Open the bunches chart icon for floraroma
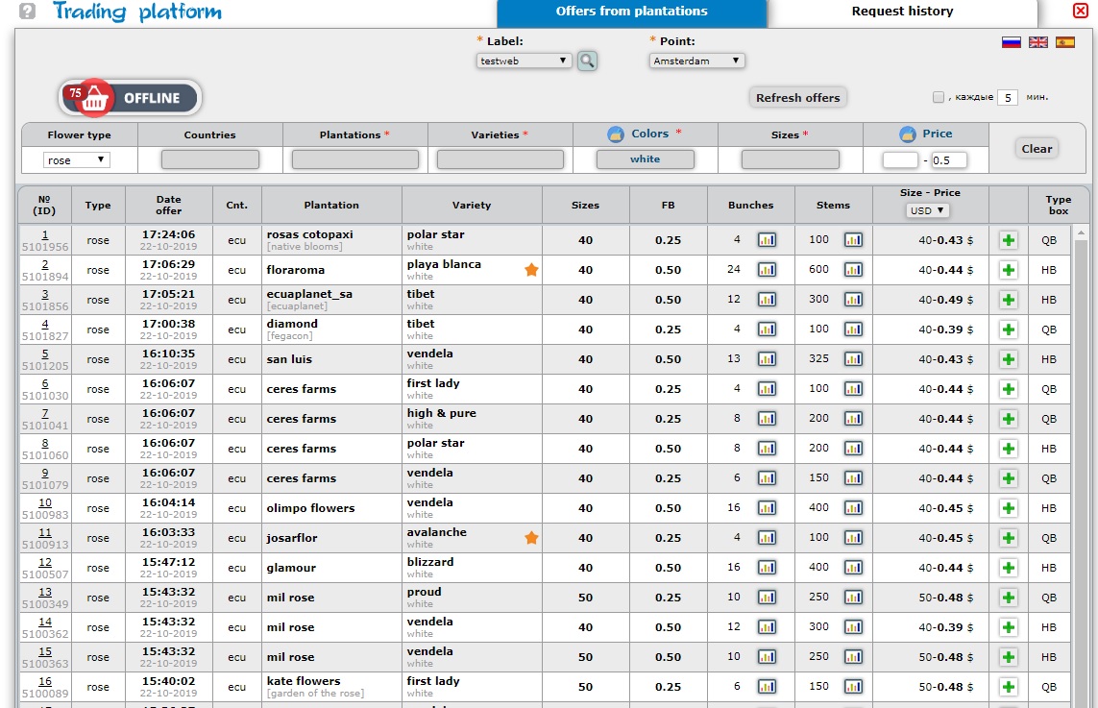The width and height of the screenshot is (1098, 708). pos(767,270)
